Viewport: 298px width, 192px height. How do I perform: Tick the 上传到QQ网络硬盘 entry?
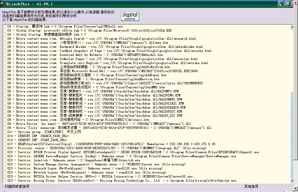pyautogui.click(x=5, y=67)
